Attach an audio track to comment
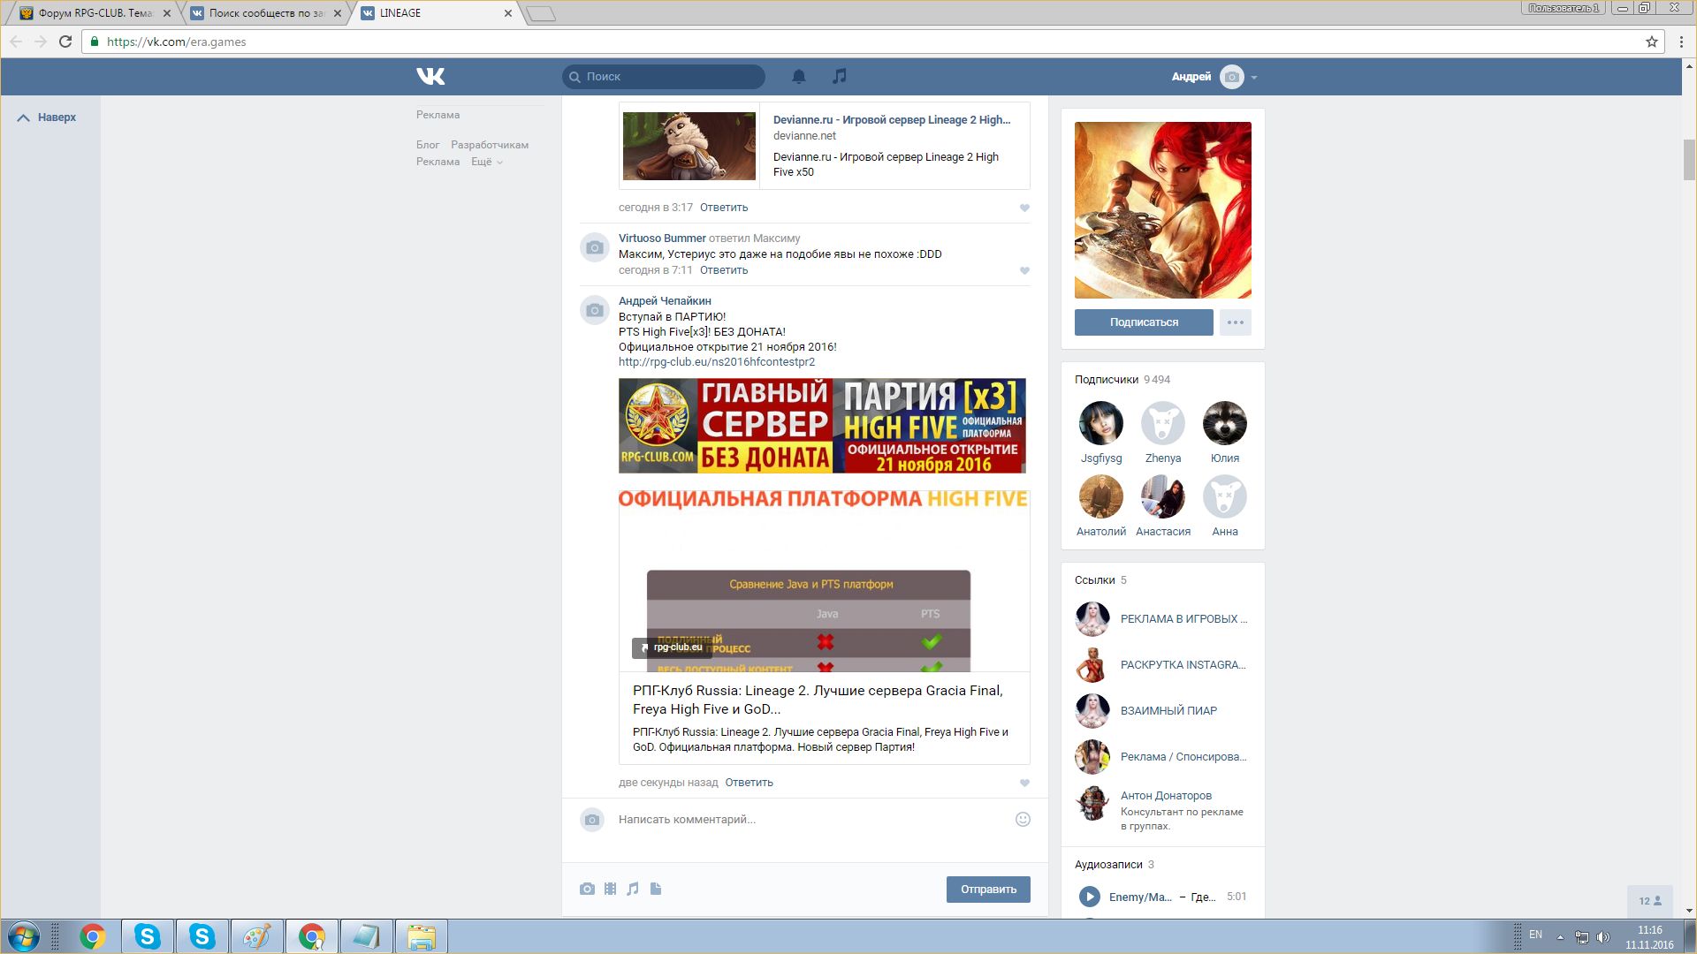The image size is (1697, 954). (x=633, y=889)
